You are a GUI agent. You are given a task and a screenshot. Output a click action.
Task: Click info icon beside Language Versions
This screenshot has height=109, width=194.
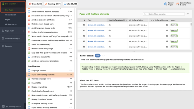(29, 70)
